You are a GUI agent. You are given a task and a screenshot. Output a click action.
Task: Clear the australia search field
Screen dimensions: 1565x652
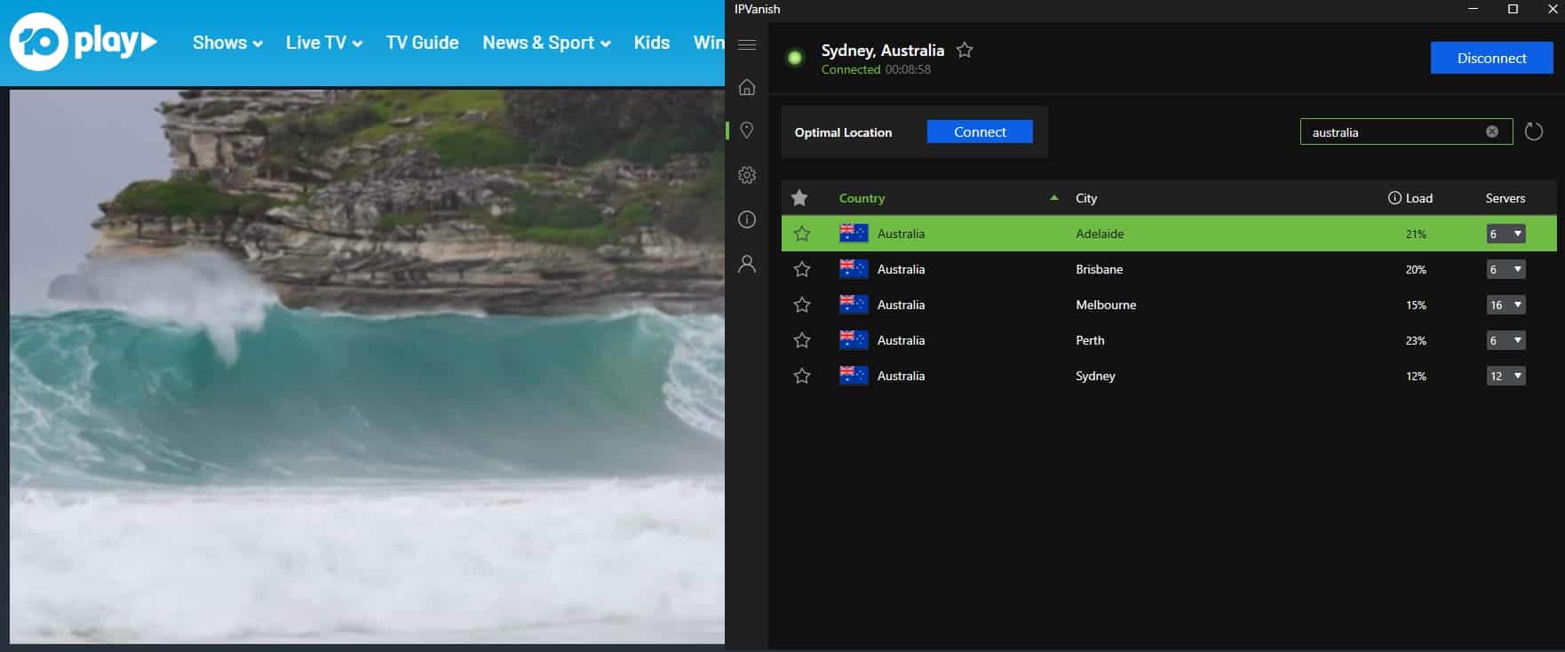[1492, 131]
